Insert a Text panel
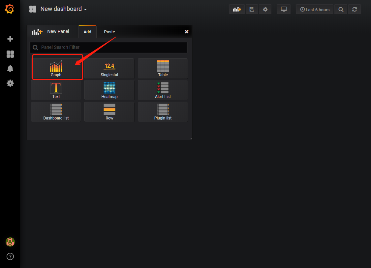Viewport: 371px width, 268px height. 56,90
